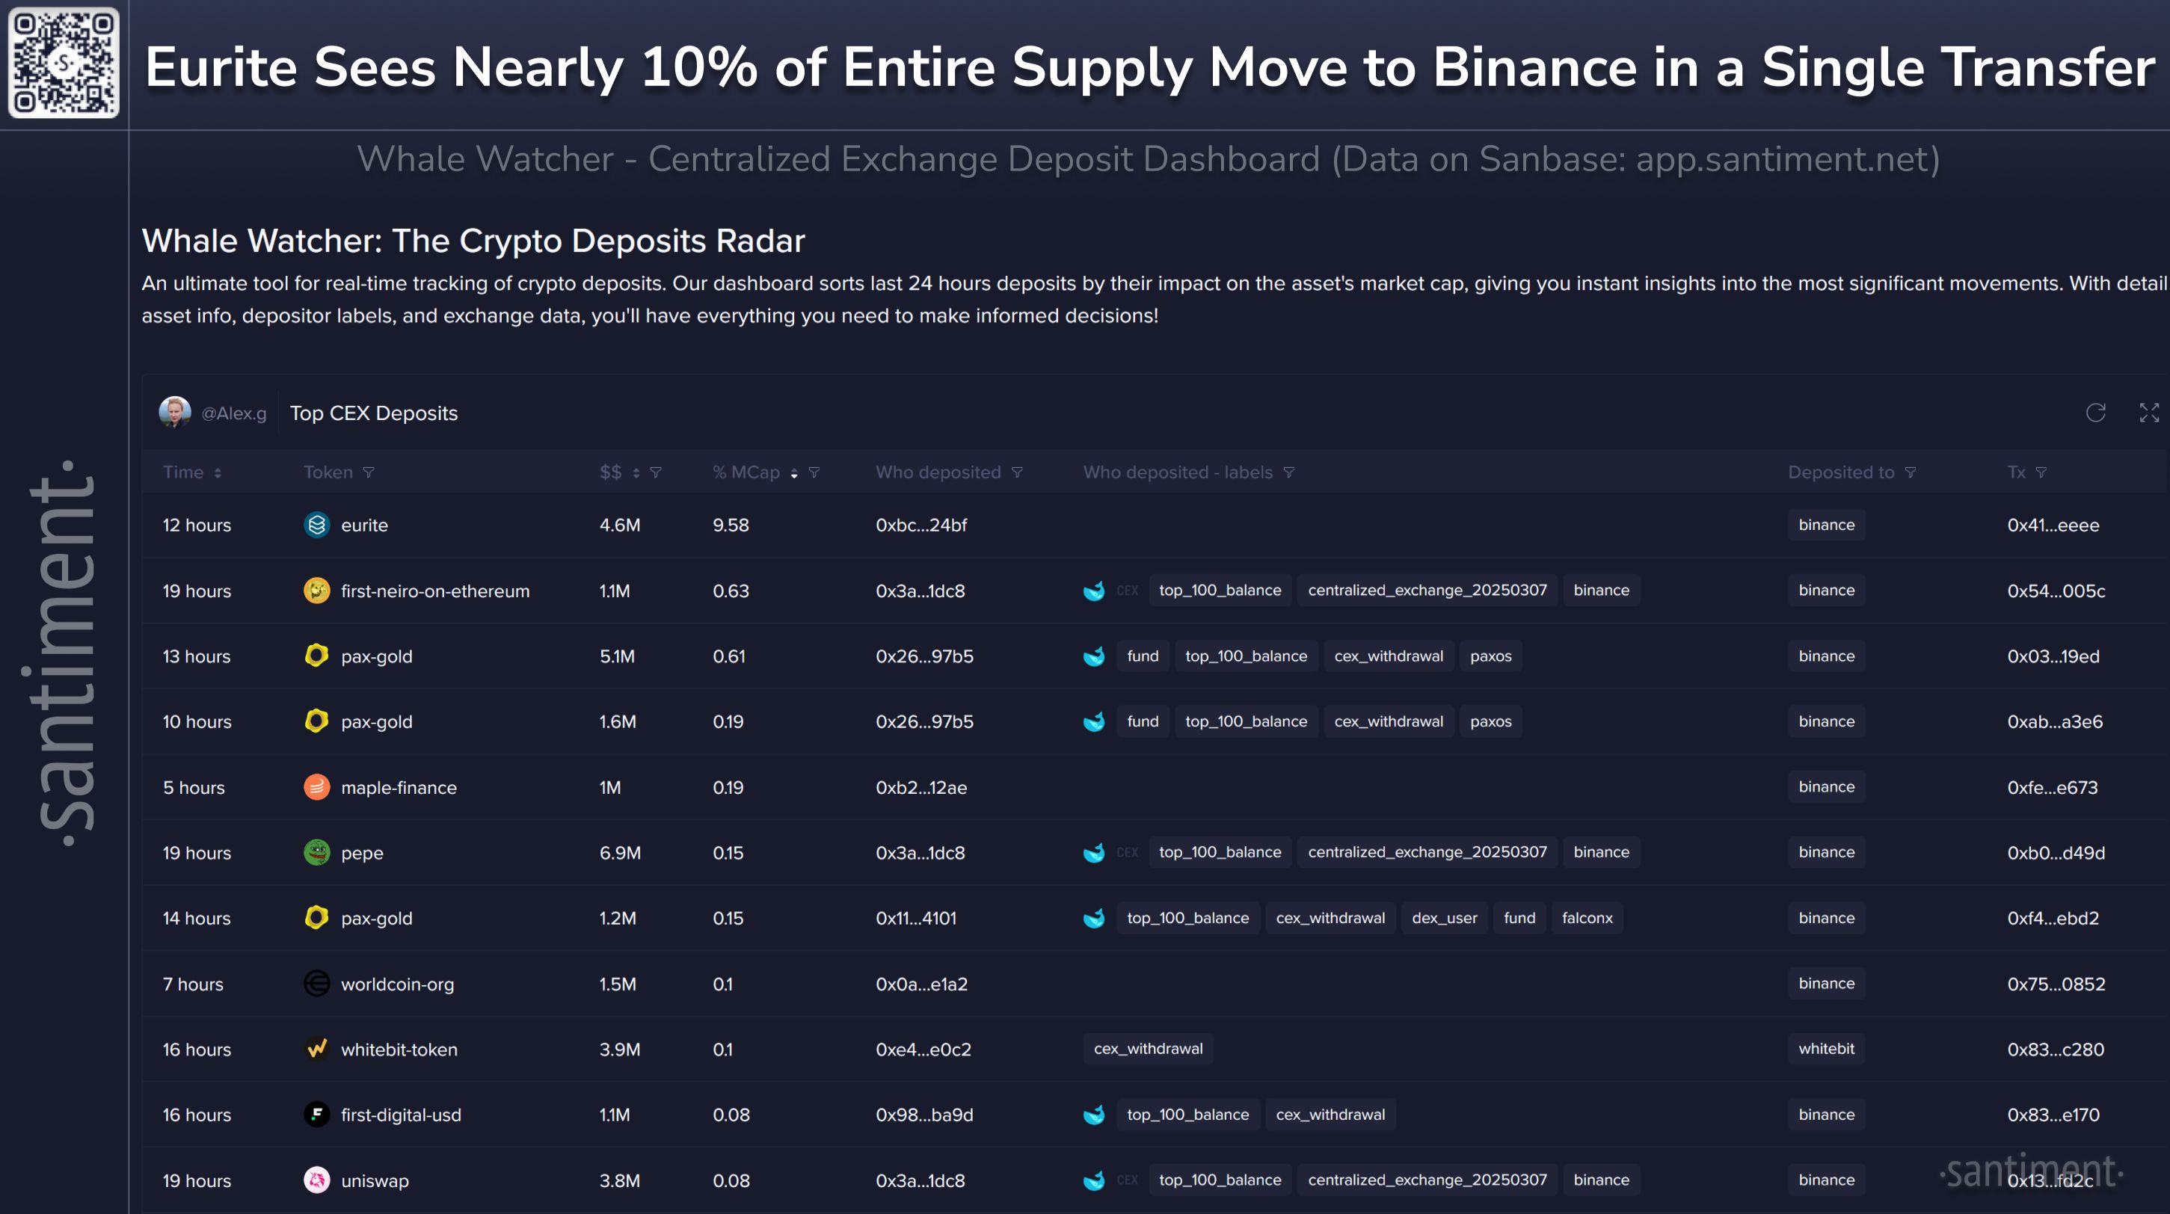2170x1214 pixels.
Task: Click the worldcoin-org token icon
Action: [x=317, y=983]
